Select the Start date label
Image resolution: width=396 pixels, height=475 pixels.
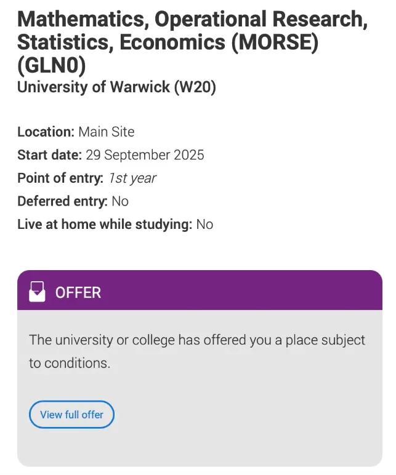click(50, 155)
